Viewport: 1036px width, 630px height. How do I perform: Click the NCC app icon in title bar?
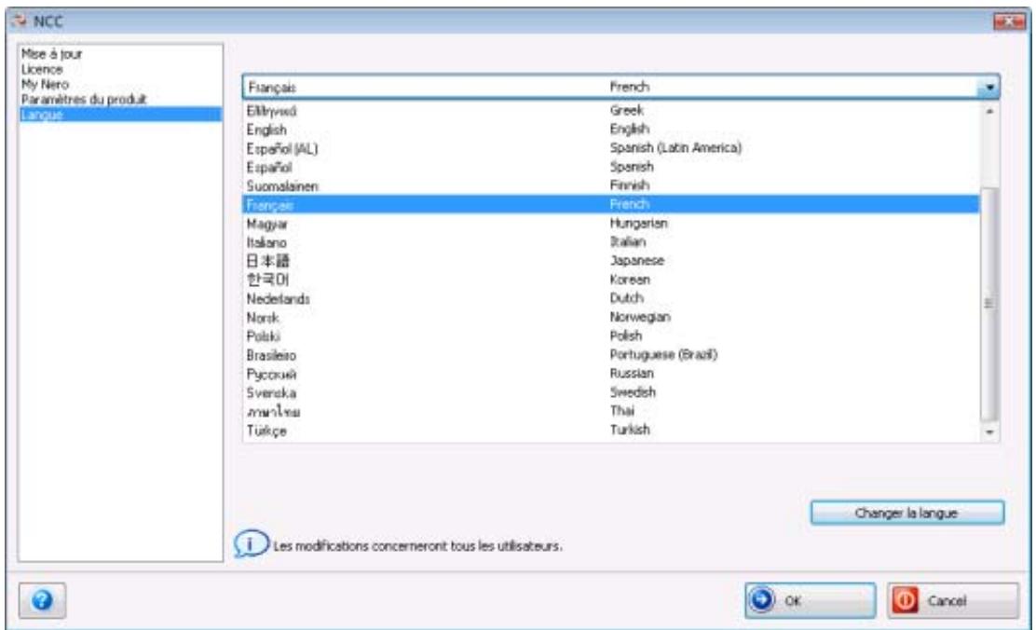tap(19, 21)
